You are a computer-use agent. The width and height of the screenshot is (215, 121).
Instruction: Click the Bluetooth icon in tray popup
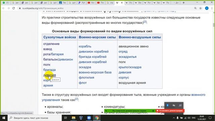point(167,105)
